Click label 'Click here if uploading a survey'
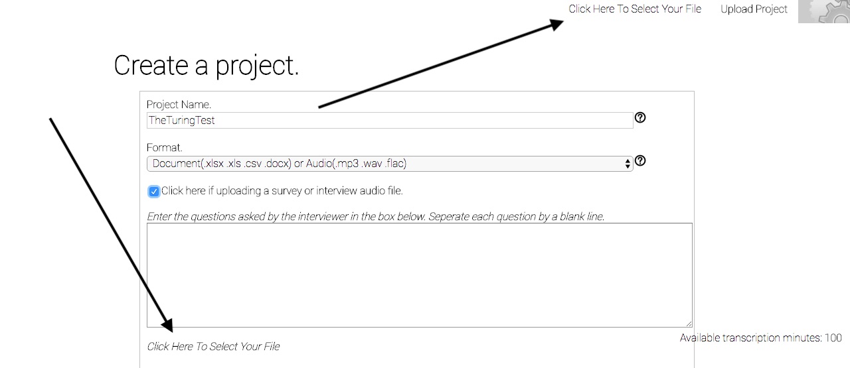This screenshot has width=850, height=368. 282,191
